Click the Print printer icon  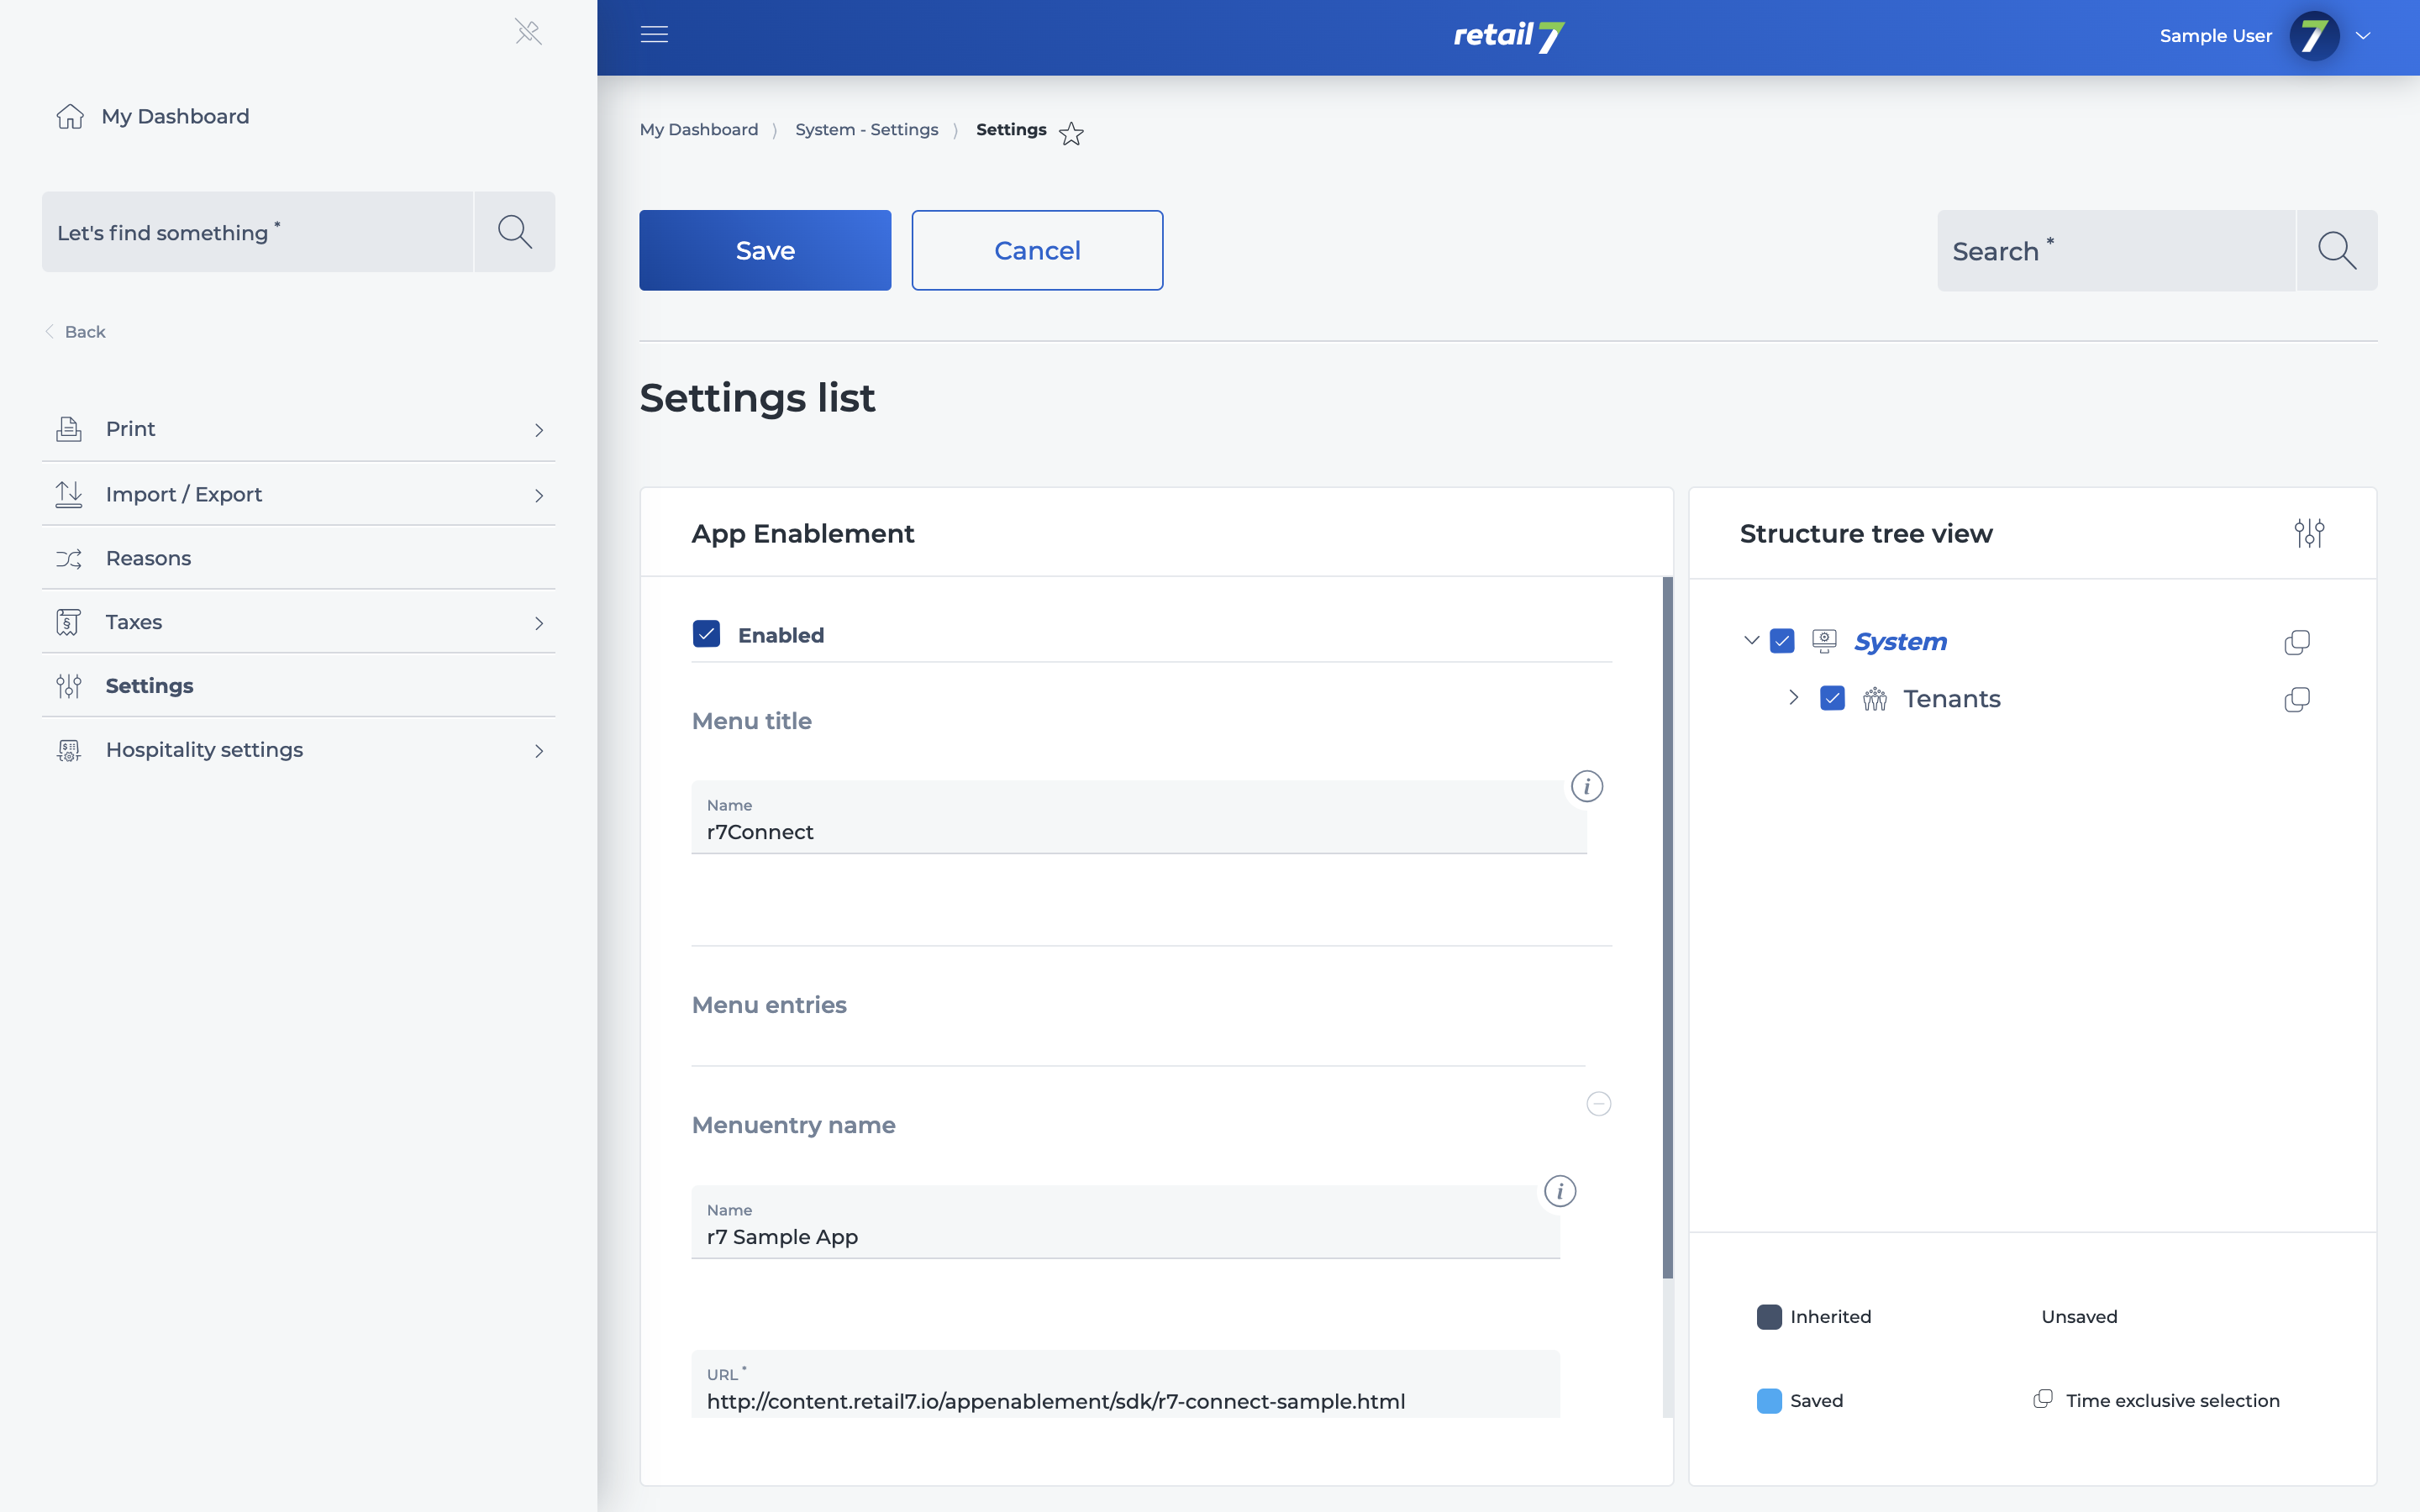coord(69,429)
